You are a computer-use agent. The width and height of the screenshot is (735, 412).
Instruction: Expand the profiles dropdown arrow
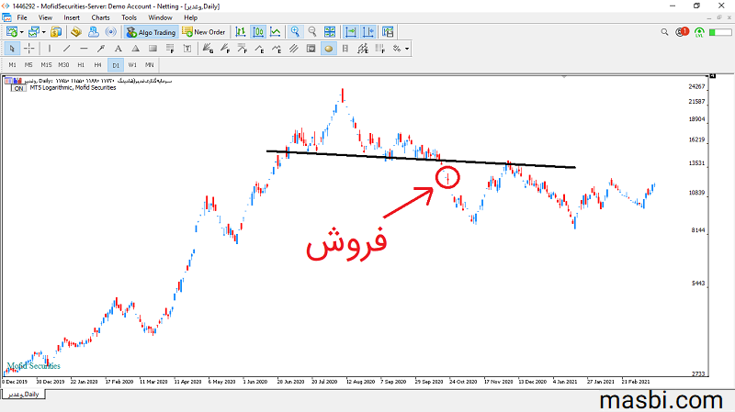pyautogui.click(x=43, y=32)
